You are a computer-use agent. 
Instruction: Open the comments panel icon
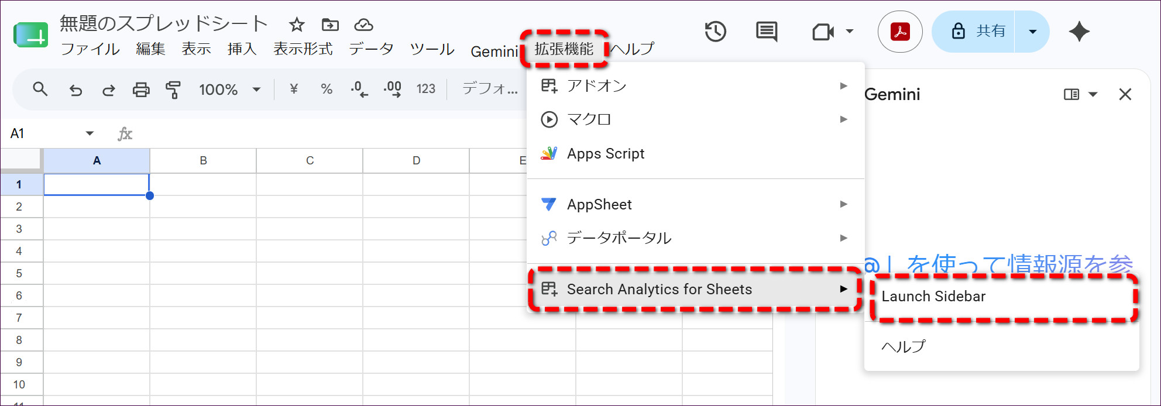point(767,32)
